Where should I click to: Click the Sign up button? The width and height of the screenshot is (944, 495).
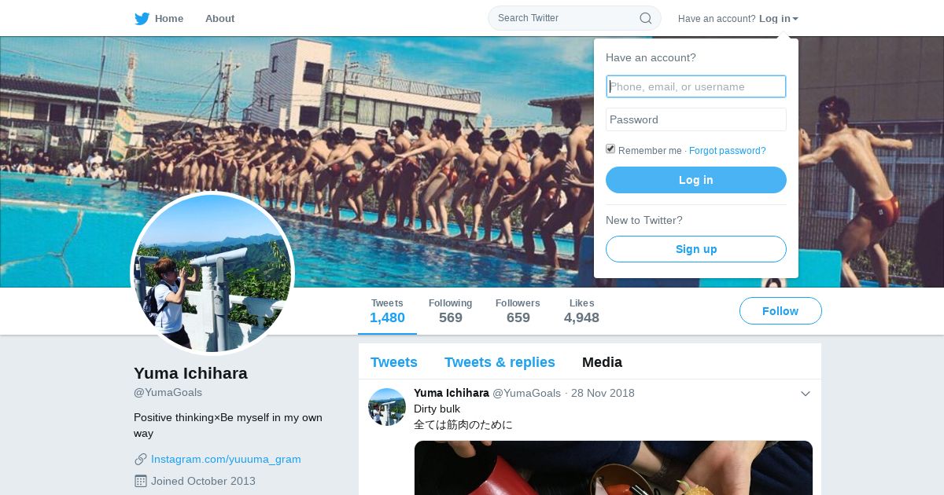pyautogui.click(x=696, y=249)
